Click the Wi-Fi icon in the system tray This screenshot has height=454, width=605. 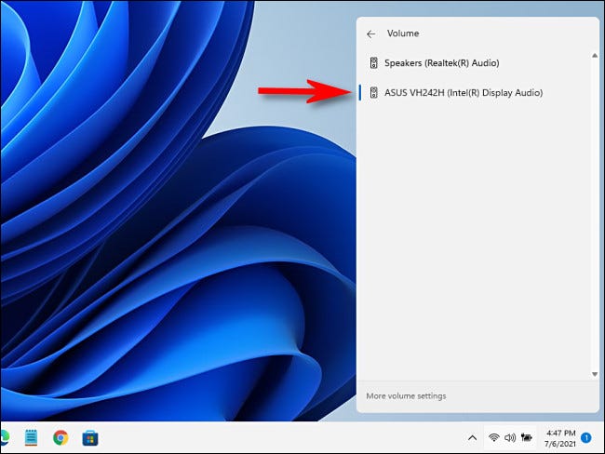click(x=493, y=436)
